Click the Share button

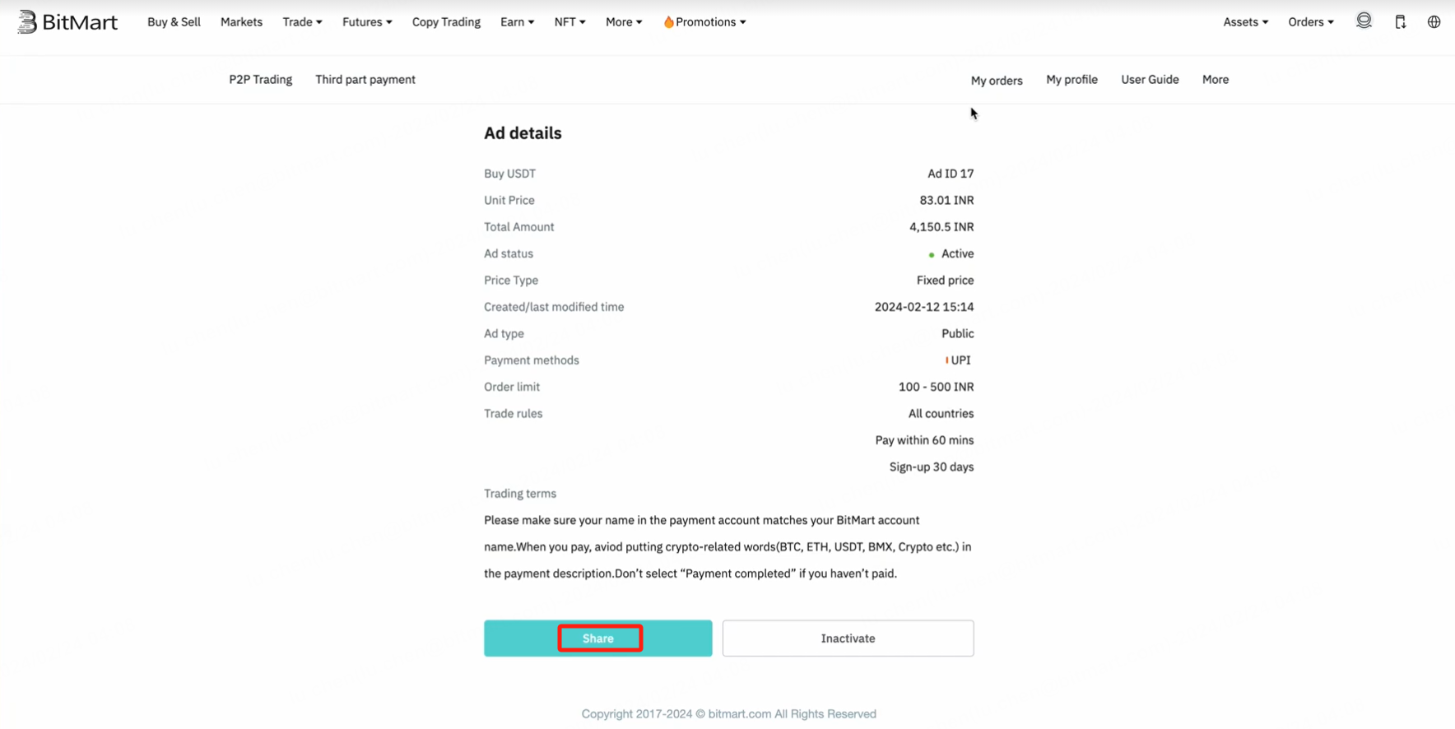(598, 638)
